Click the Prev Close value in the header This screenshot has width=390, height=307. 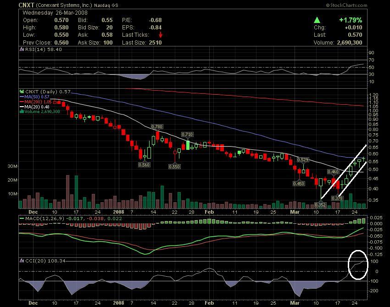coord(61,43)
